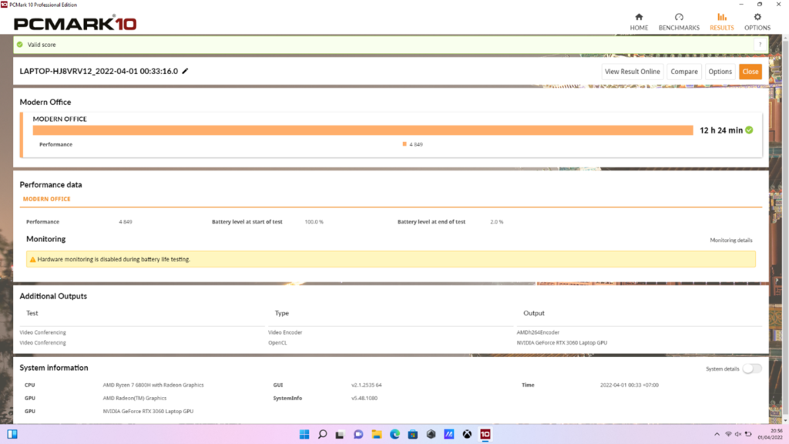The width and height of the screenshot is (789, 444).
Task: Open the result Options button beside Compare
Action: click(720, 72)
